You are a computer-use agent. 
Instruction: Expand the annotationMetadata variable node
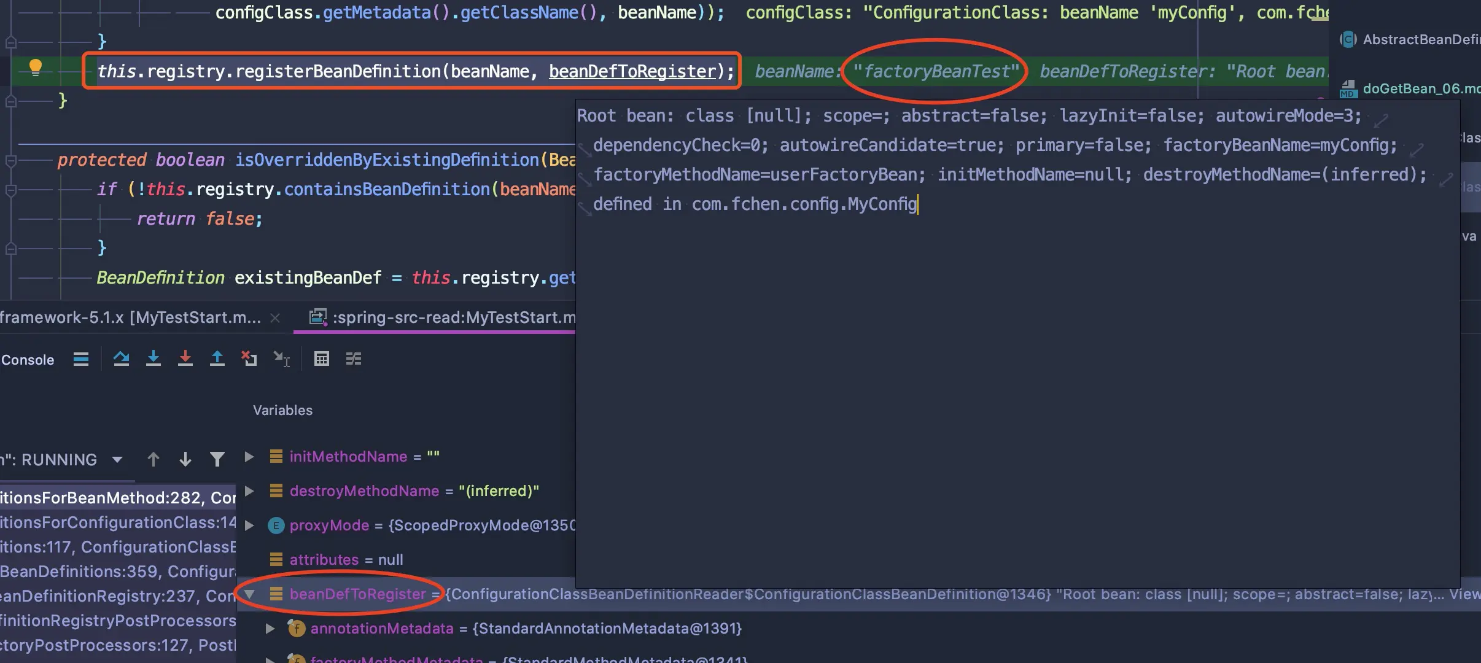coord(270,628)
